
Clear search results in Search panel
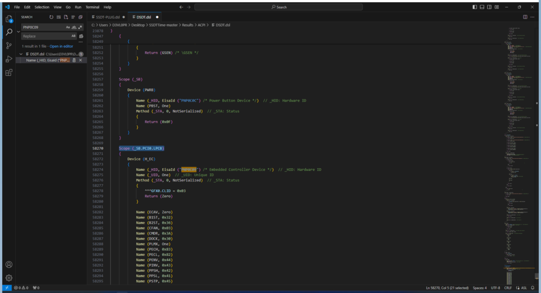coord(59,17)
